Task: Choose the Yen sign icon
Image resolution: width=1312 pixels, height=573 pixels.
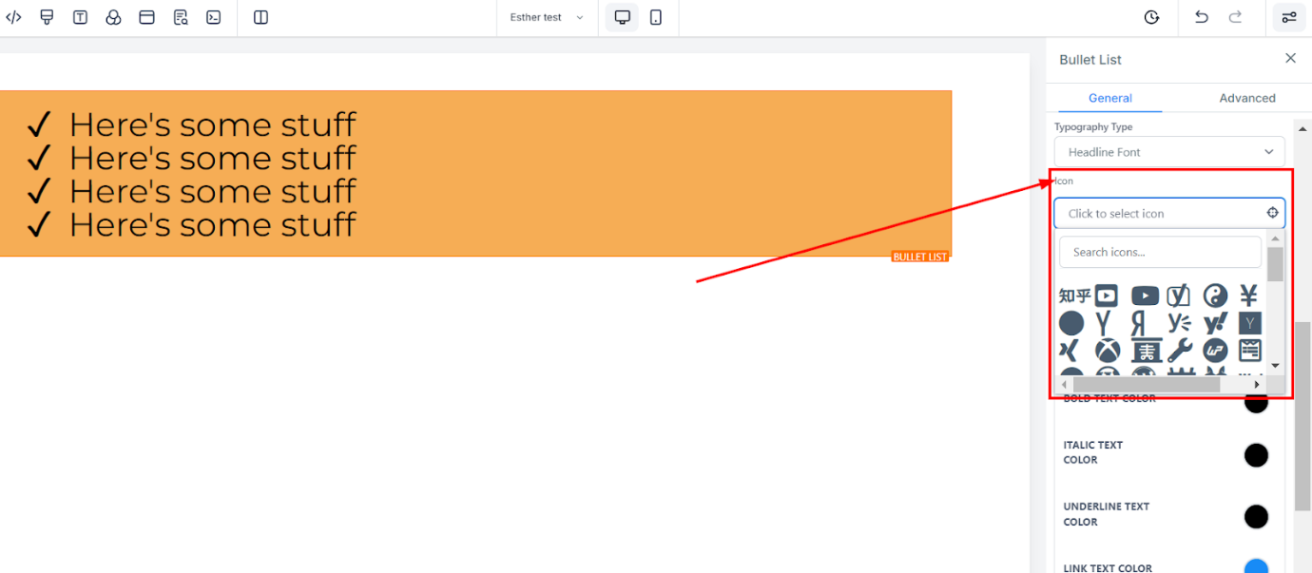Action: (1249, 296)
